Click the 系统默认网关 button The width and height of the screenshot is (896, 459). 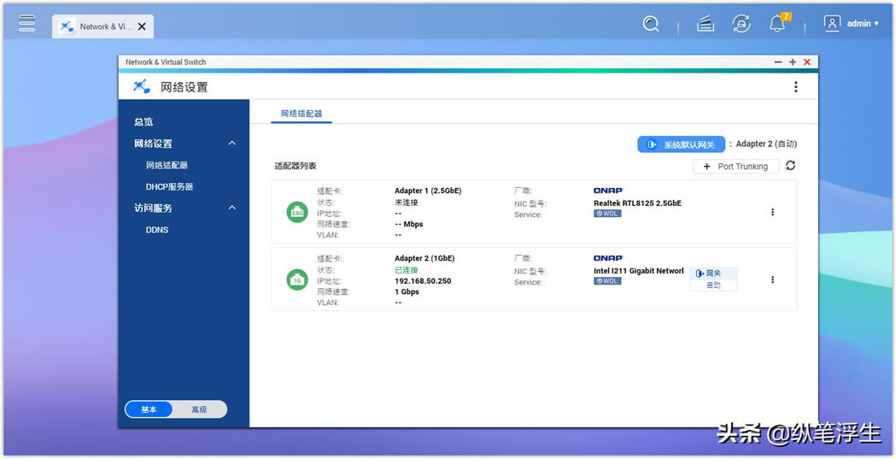pyautogui.click(x=681, y=144)
